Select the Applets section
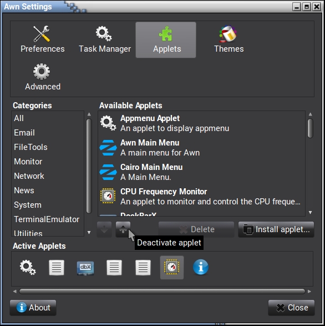325x326 pixels. pyautogui.click(x=166, y=40)
